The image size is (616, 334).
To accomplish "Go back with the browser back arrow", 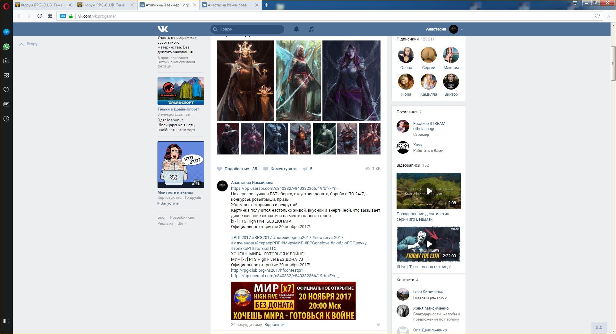I will [19, 16].
